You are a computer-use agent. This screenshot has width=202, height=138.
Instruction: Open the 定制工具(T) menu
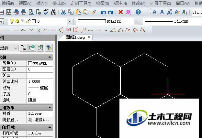(x=81, y=3)
